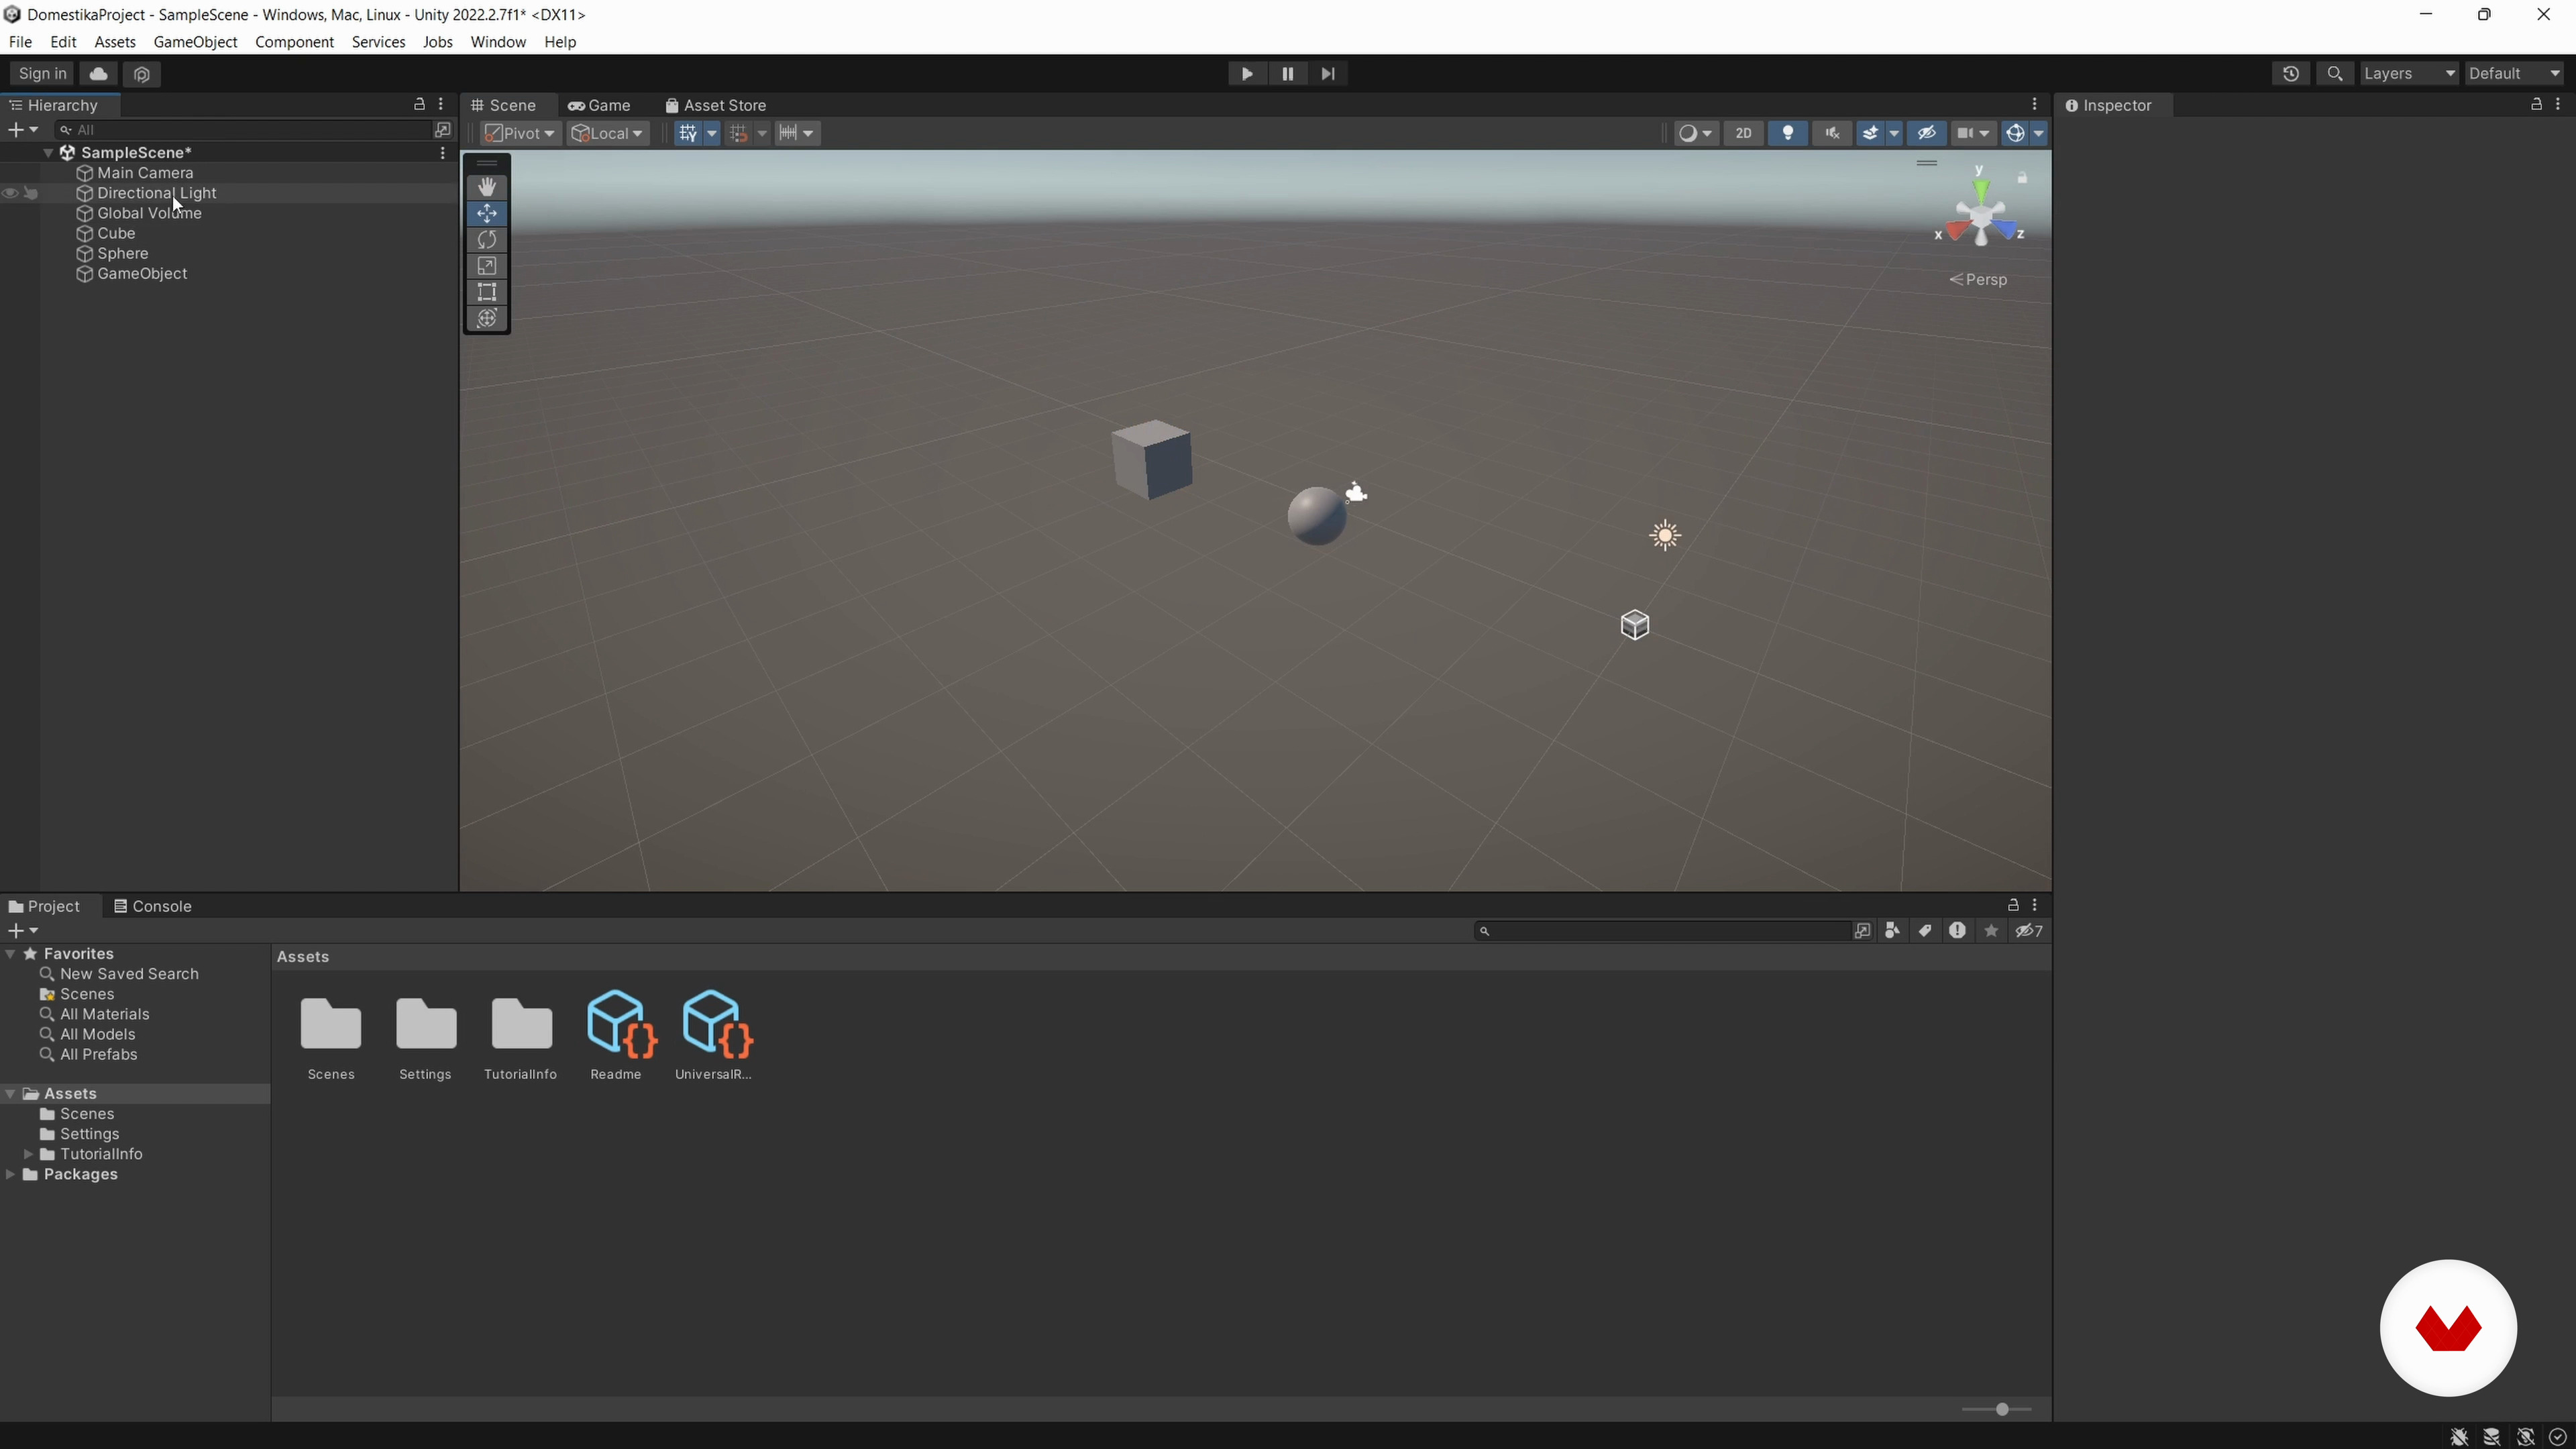2576x1449 pixels.
Task: Toggle Inspector panel lock
Action: coord(2536,104)
